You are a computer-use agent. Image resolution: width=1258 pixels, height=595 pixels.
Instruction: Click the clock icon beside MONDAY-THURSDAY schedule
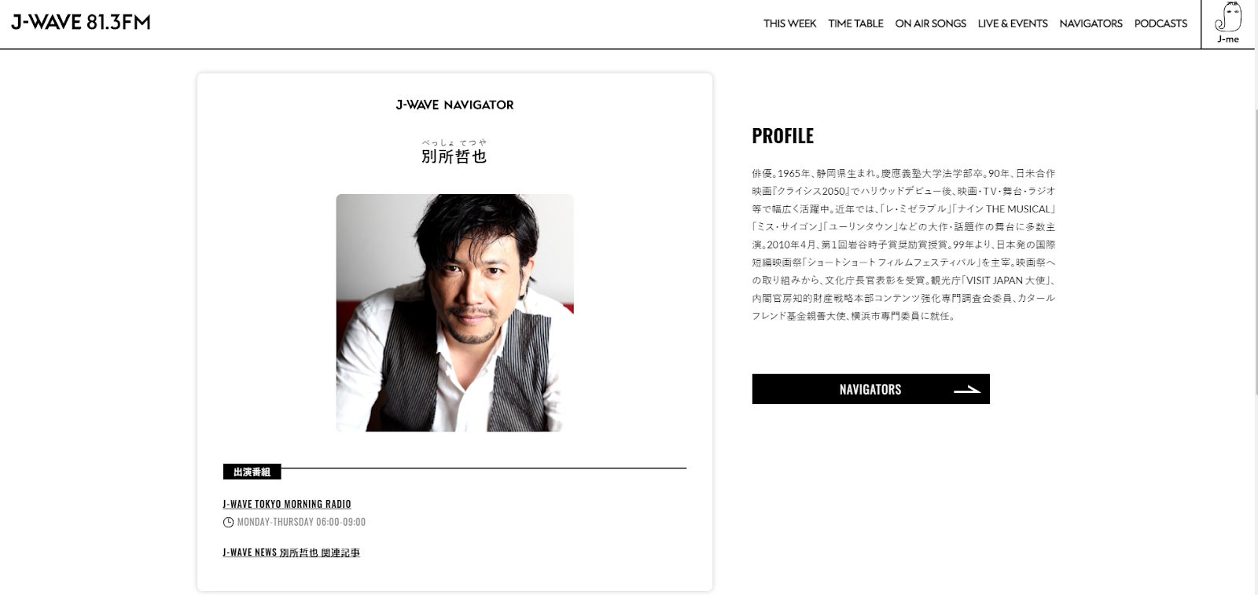tap(228, 523)
